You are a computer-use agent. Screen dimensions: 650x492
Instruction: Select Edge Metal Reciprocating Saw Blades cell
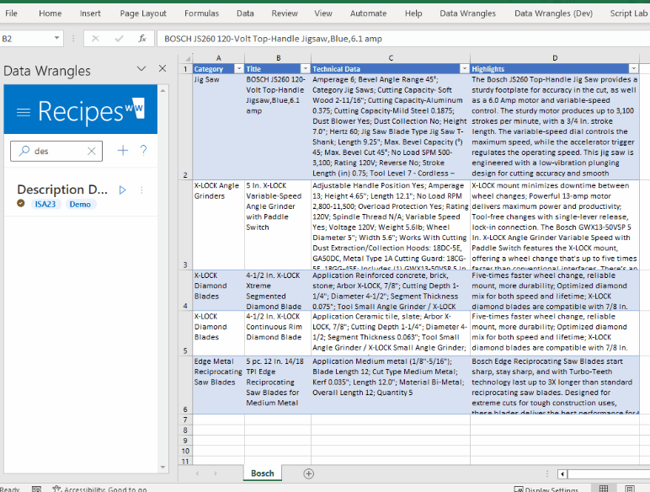pyautogui.click(x=218, y=384)
